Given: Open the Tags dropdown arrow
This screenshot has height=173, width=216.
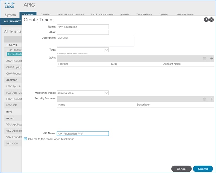Looking at the screenshot, I should coord(107,50).
